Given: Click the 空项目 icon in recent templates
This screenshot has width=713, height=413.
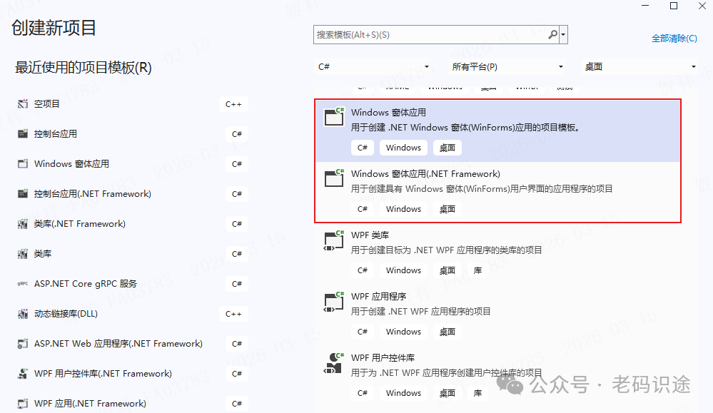Looking at the screenshot, I should pyautogui.click(x=21, y=104).
